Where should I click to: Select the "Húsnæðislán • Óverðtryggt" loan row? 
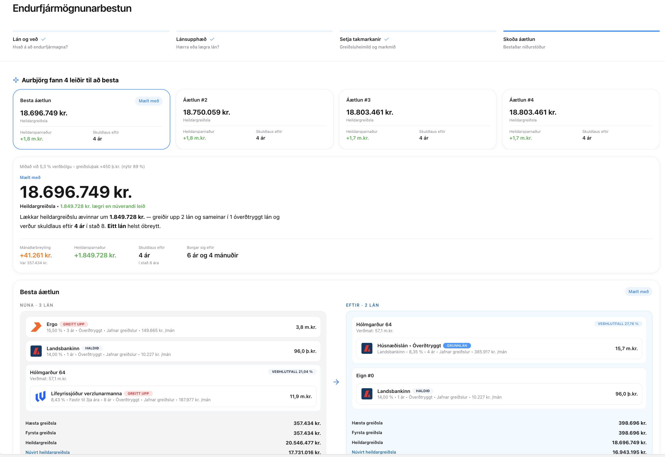[x=499, y=348]
